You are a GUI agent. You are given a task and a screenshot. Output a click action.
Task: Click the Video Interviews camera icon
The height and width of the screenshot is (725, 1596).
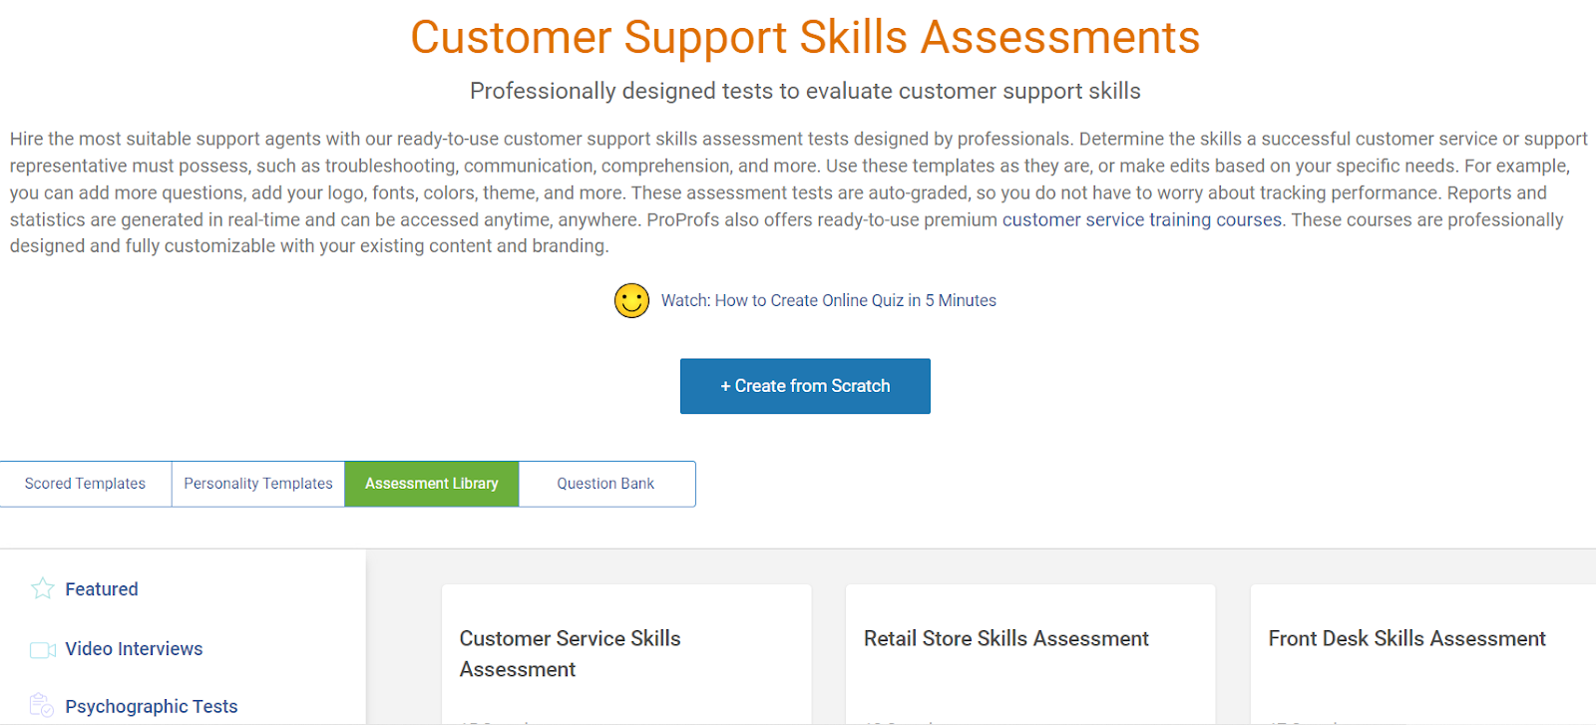pos(43,650)
